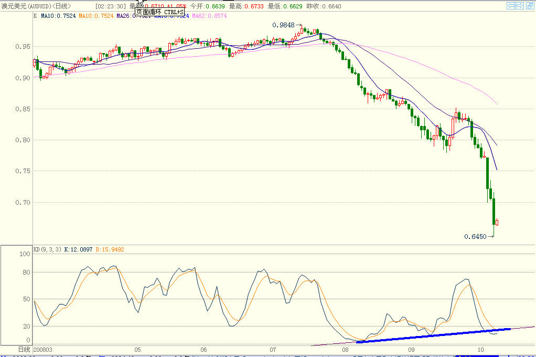Viewport: 536px width, 357px height.
Task: Click the 06 month label on time axis
Action: (x=203, y=350)
